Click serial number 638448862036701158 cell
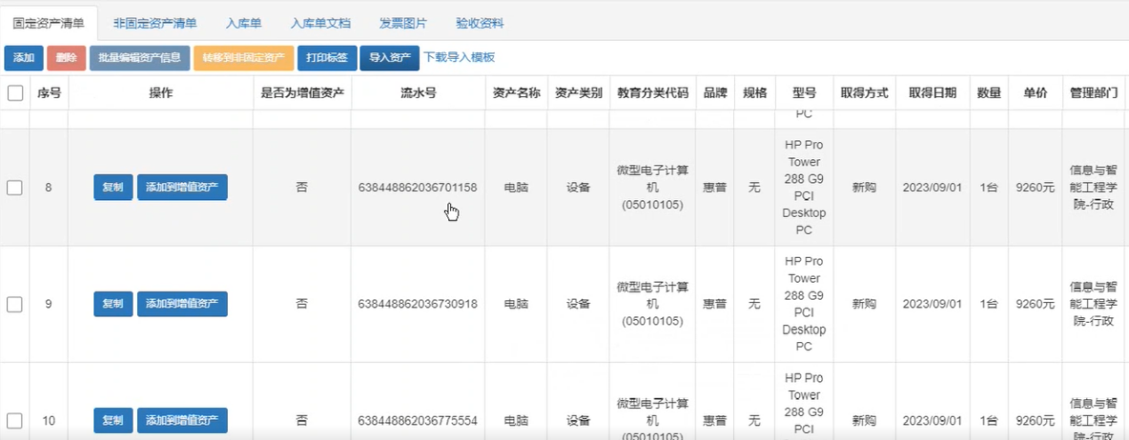The height and width of the screenshot is (440, 1129). pos(417,188)
